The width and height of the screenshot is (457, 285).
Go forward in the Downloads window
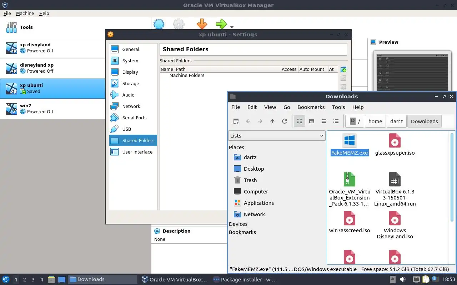pyautogui.click(x=260, y=121)
